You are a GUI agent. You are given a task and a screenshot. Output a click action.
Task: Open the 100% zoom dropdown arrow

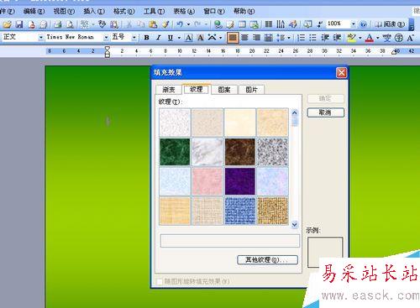pyautogui.click(x=354, y=24)
